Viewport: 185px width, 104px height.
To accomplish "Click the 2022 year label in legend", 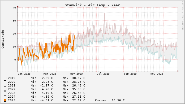I will [12, 89].
